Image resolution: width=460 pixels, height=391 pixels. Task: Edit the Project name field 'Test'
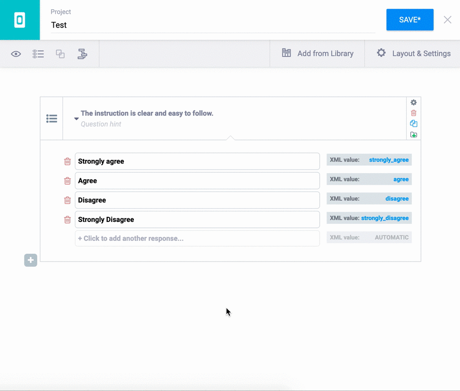213,25
